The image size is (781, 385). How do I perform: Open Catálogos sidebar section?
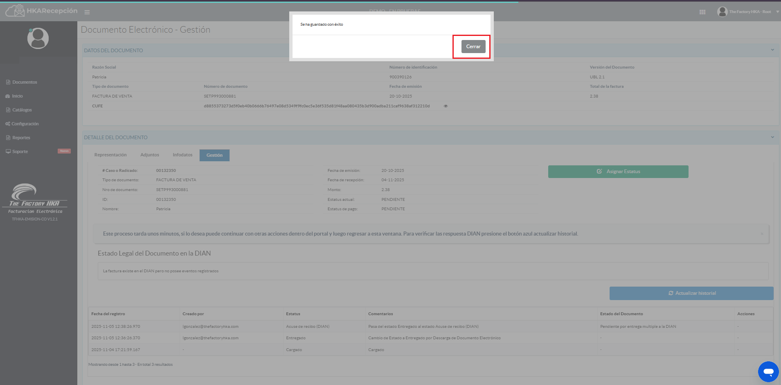coord(22,110)
